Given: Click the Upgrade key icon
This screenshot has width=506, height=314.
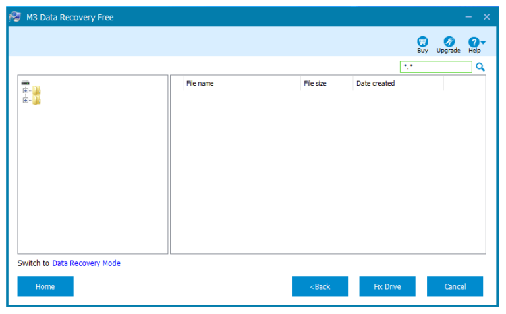Looking at the screenshot, I should (449, 42).
